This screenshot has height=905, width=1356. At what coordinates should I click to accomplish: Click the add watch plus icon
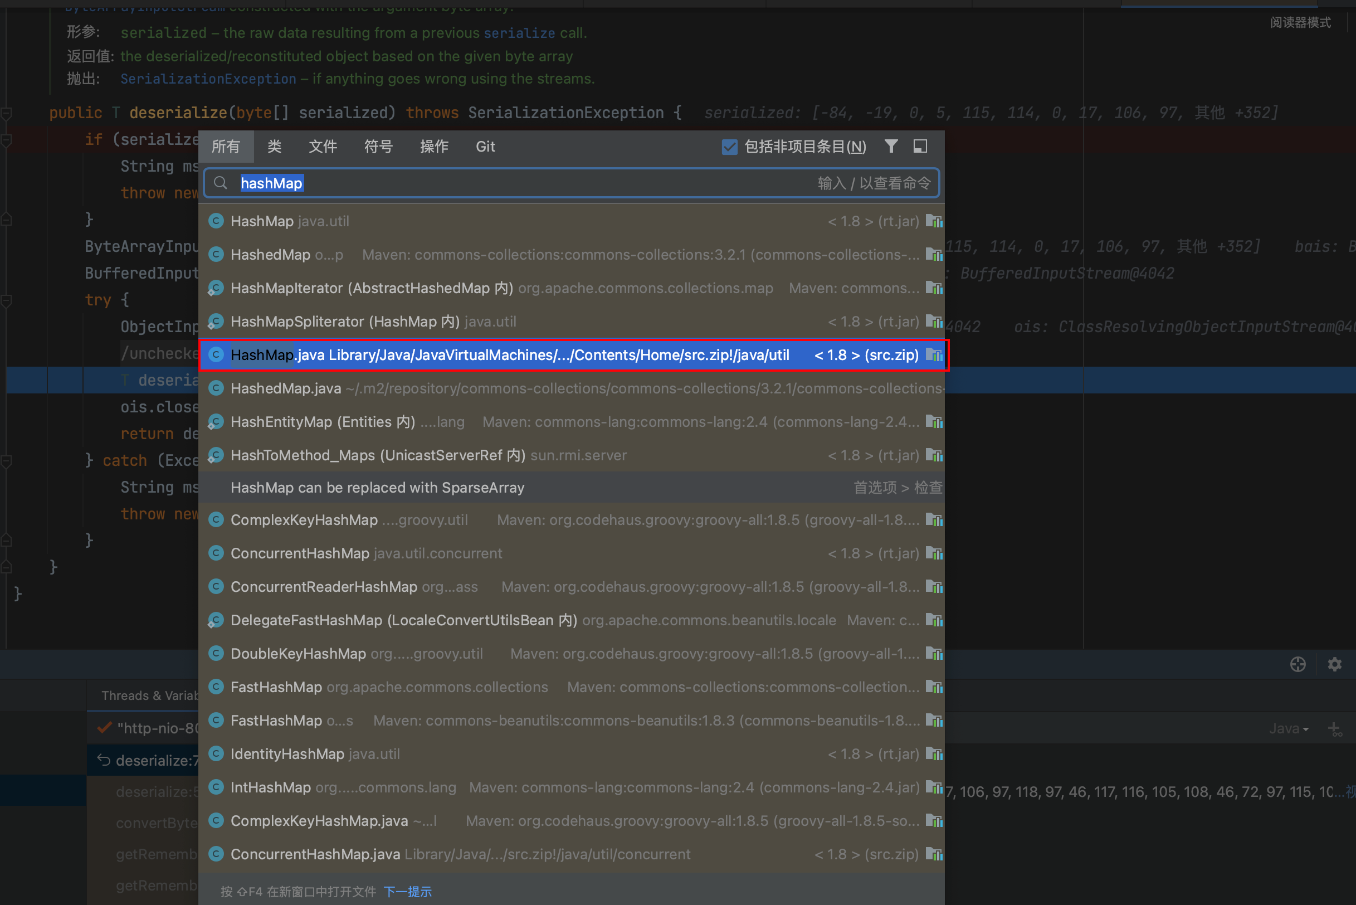(x=1335, y=728)
